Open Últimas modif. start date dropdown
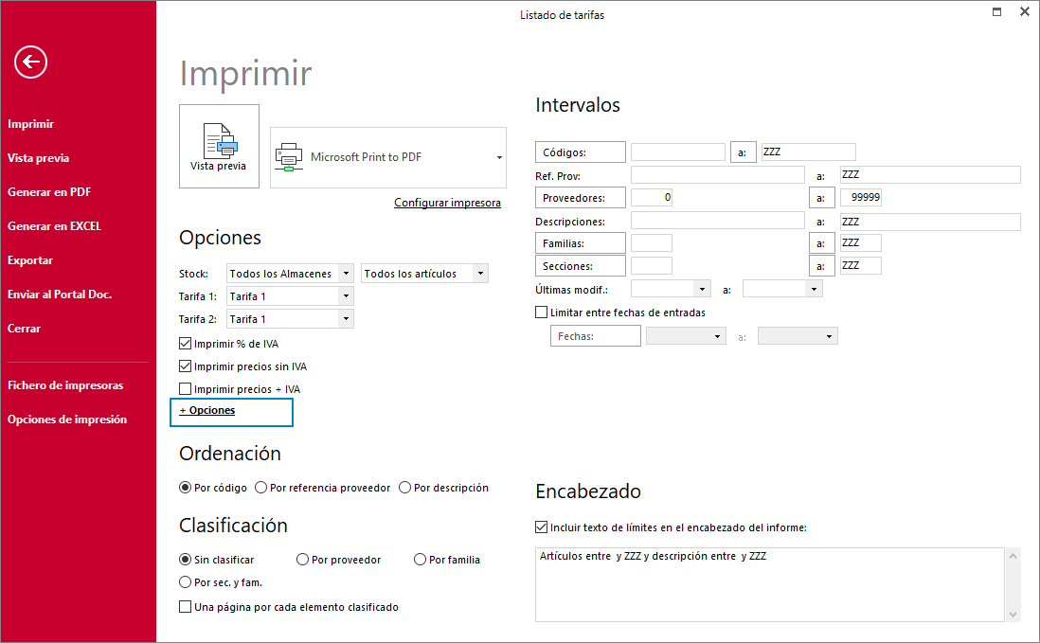 (703, 289)
